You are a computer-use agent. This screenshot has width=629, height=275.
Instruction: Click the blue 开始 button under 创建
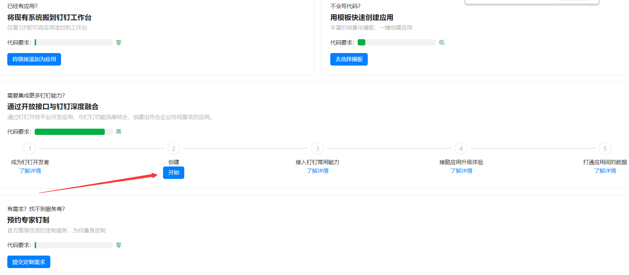point(173,173)
